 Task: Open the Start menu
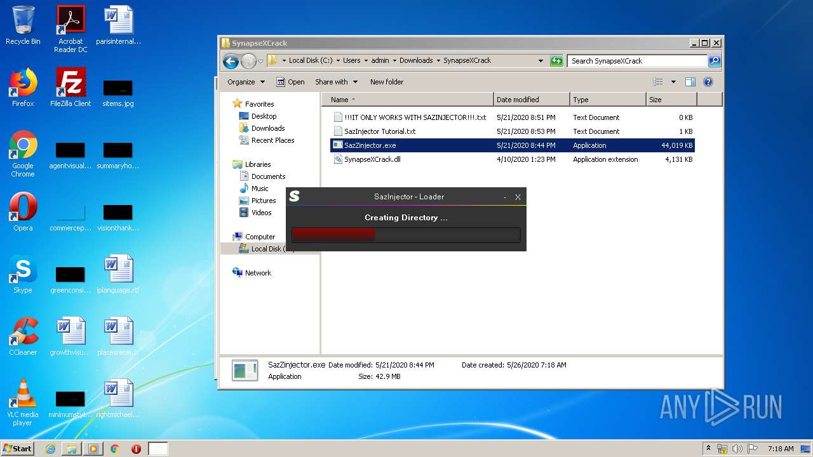tap(18, 449)
